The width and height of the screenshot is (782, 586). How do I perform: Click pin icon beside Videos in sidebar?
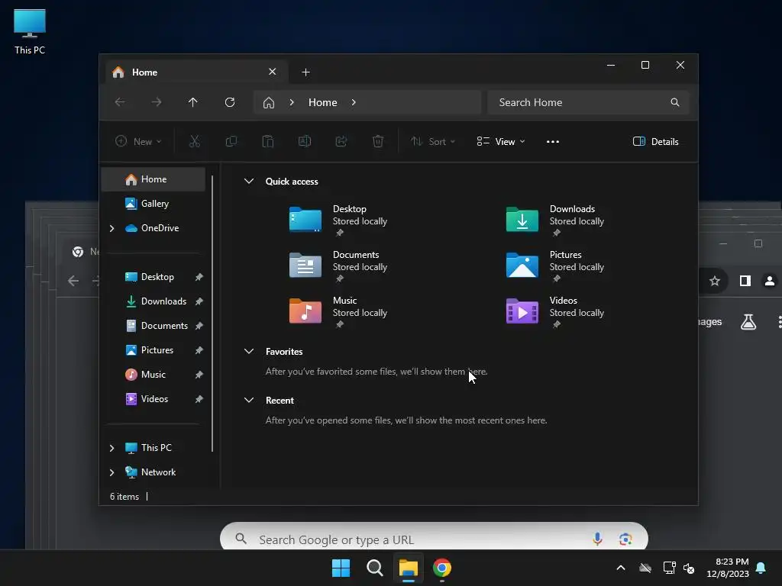pos(199,399)
